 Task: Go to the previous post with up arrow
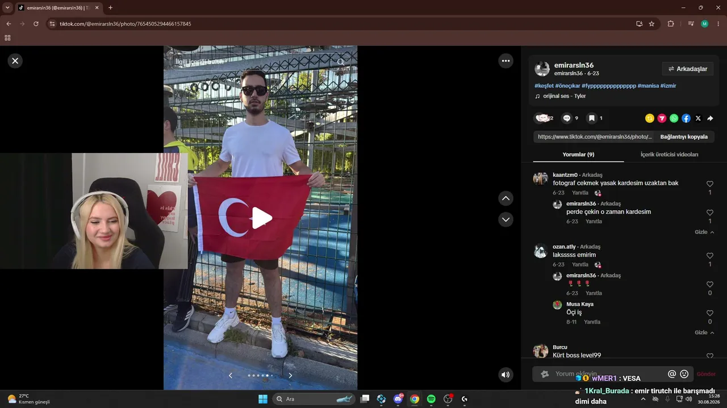[x=505, y=198]
